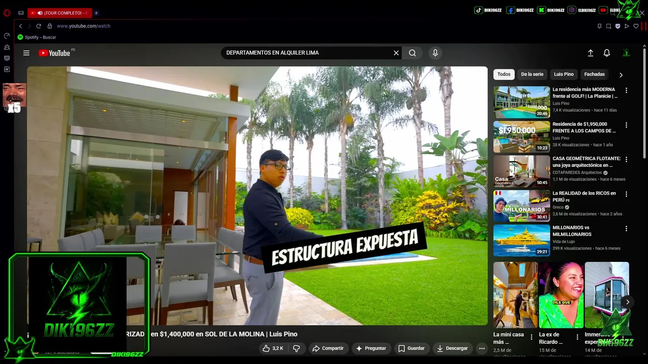The height and width of the screenshot is (364, 648).
Task: Open the Spotify – Buscar bookmark
Action: [37, 37]
